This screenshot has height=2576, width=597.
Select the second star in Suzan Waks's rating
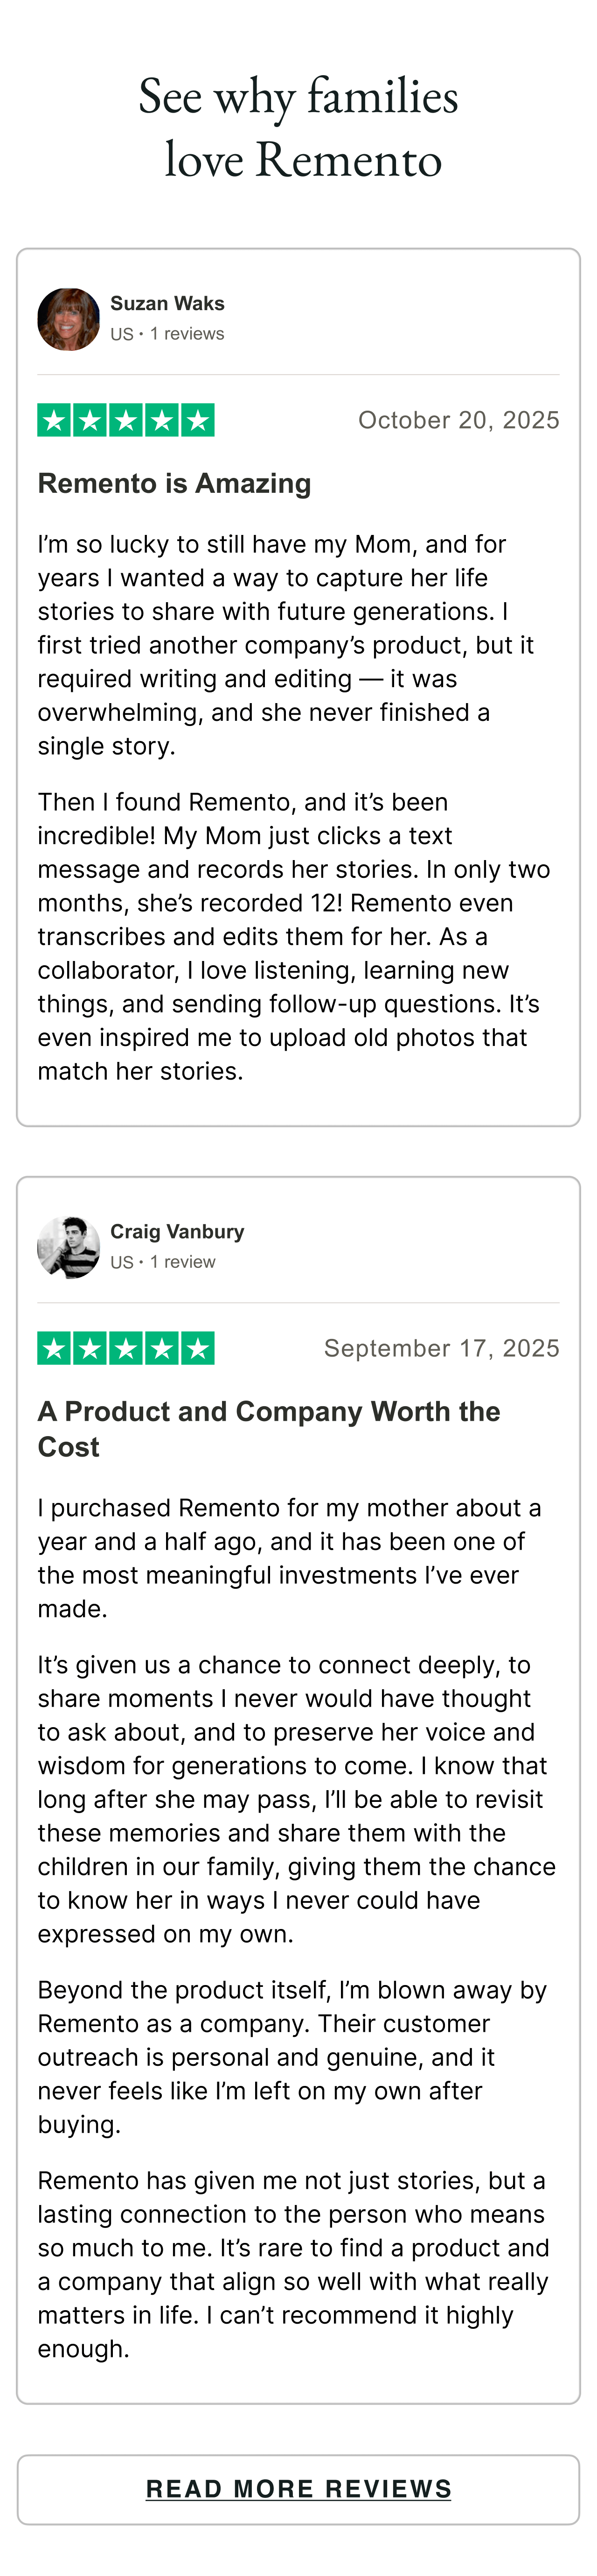pyautogui.click(x=91, y=421)
